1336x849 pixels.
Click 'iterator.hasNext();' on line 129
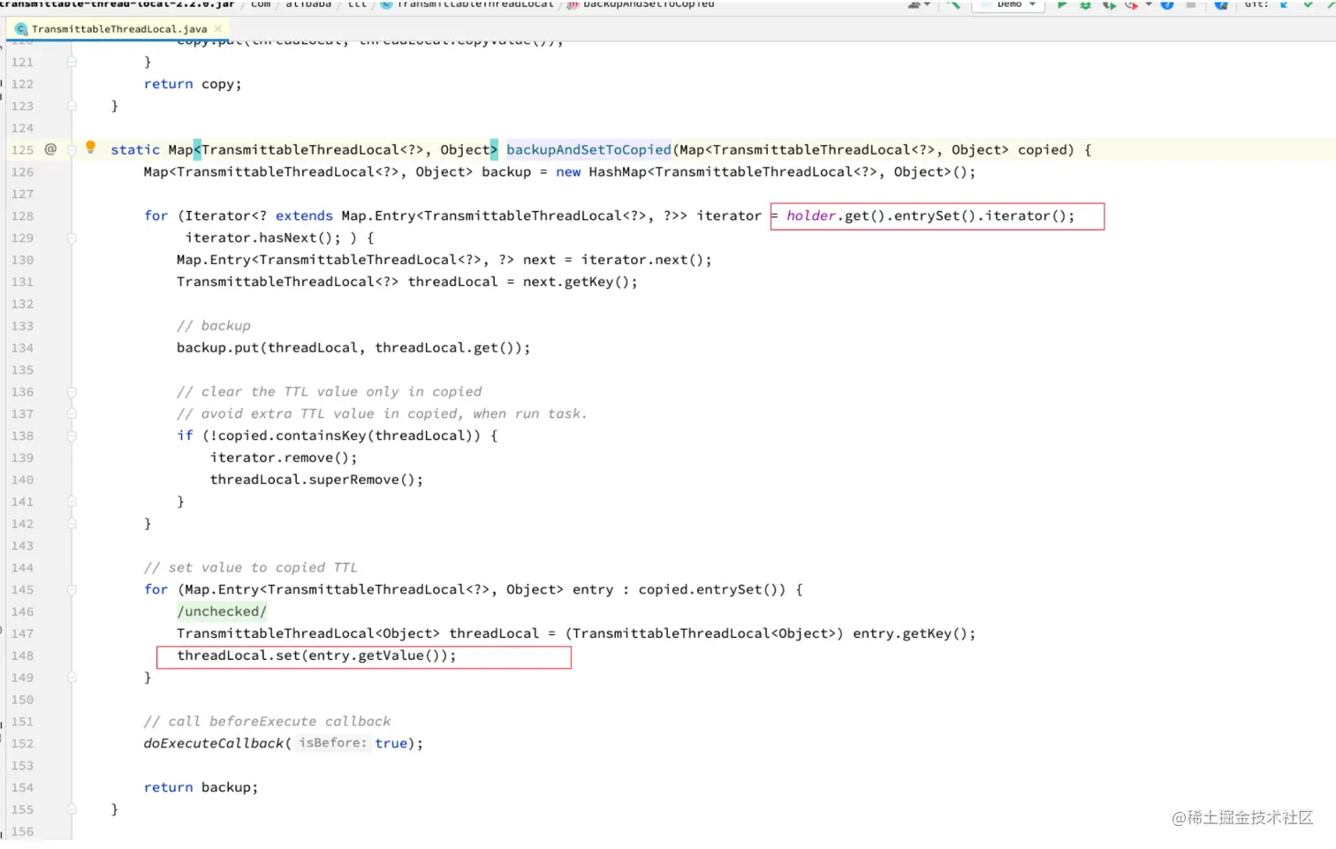(x=262, y=239)
